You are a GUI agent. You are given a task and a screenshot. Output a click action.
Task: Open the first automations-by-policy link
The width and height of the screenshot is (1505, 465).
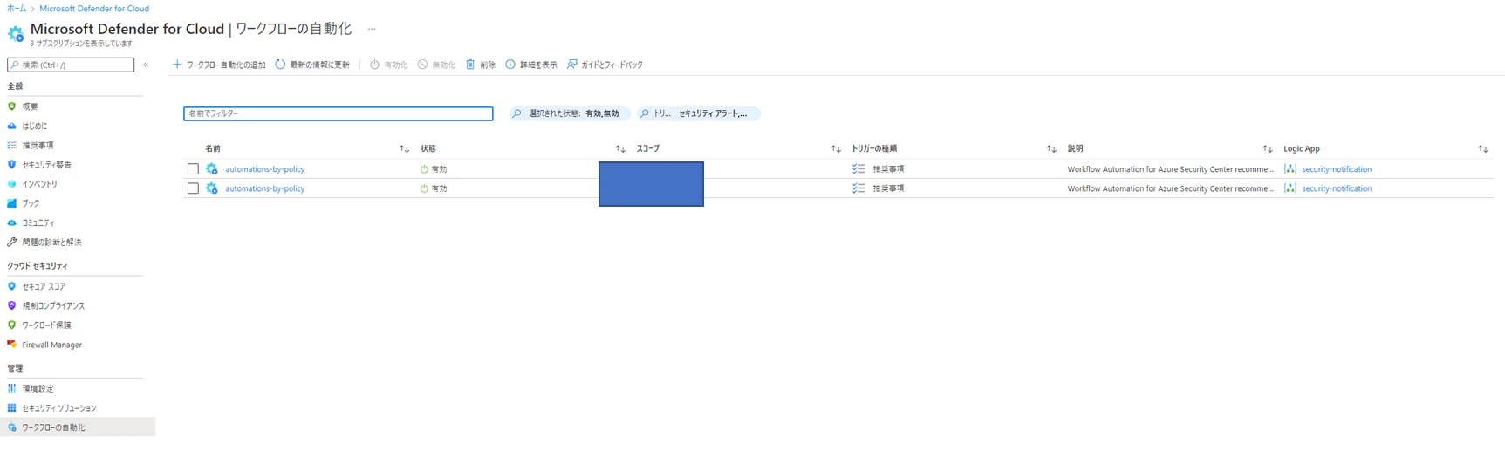click(265, 169)
